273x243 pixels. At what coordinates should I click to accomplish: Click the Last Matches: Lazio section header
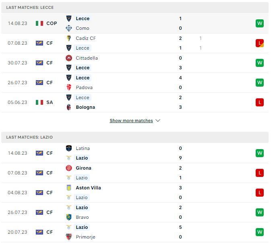[135, 137]
